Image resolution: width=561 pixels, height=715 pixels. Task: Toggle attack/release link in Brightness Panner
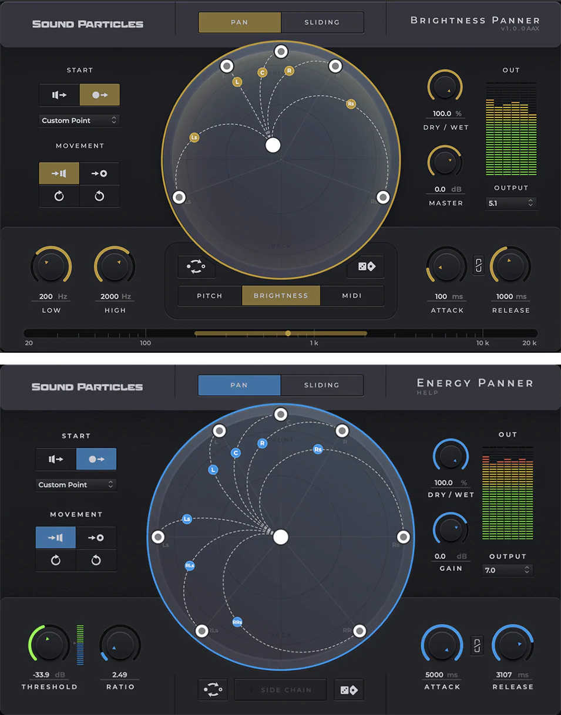tap(479, 267)
